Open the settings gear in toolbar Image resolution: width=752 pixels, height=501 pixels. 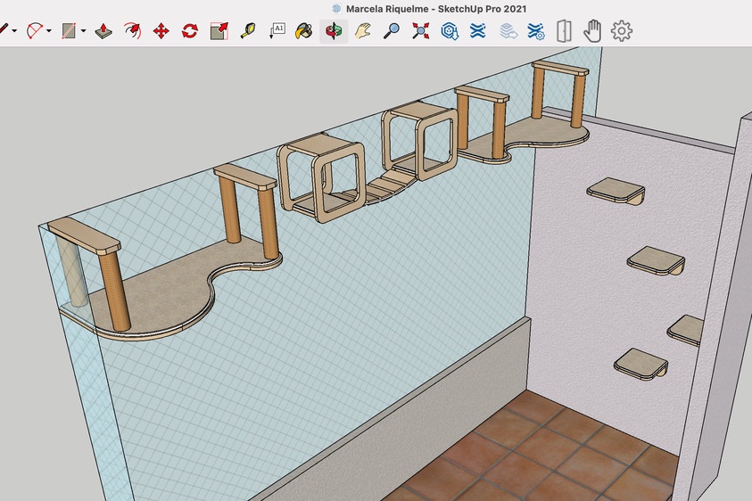622,31
